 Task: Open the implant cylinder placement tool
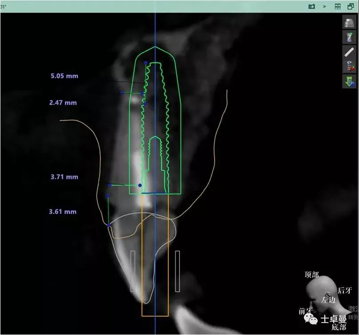coord(349,37)
